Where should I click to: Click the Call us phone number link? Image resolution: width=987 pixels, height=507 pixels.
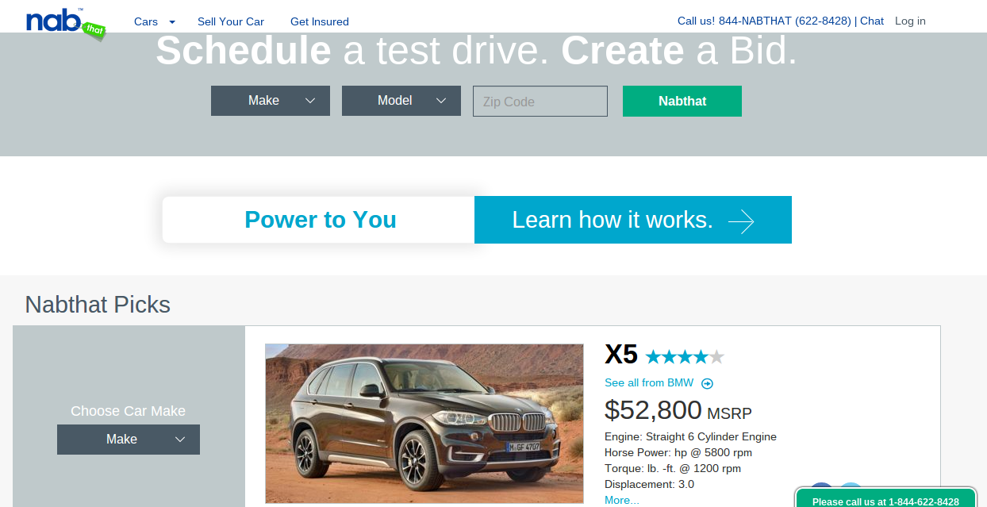pos(764,21)
